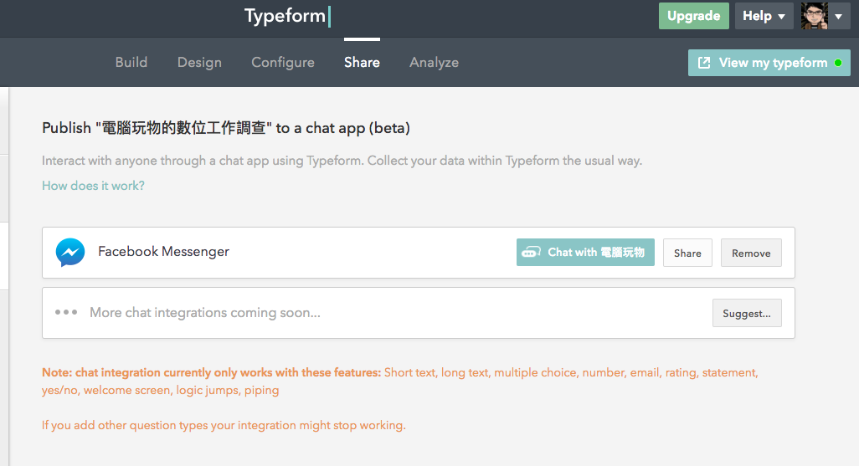Image resolution: width=859 pixels, height=466 pixels.
Task: Go to the Design tab
Action: click(x=199, y=63)
